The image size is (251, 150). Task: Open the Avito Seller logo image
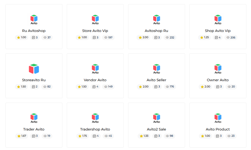tap(157, 69)
